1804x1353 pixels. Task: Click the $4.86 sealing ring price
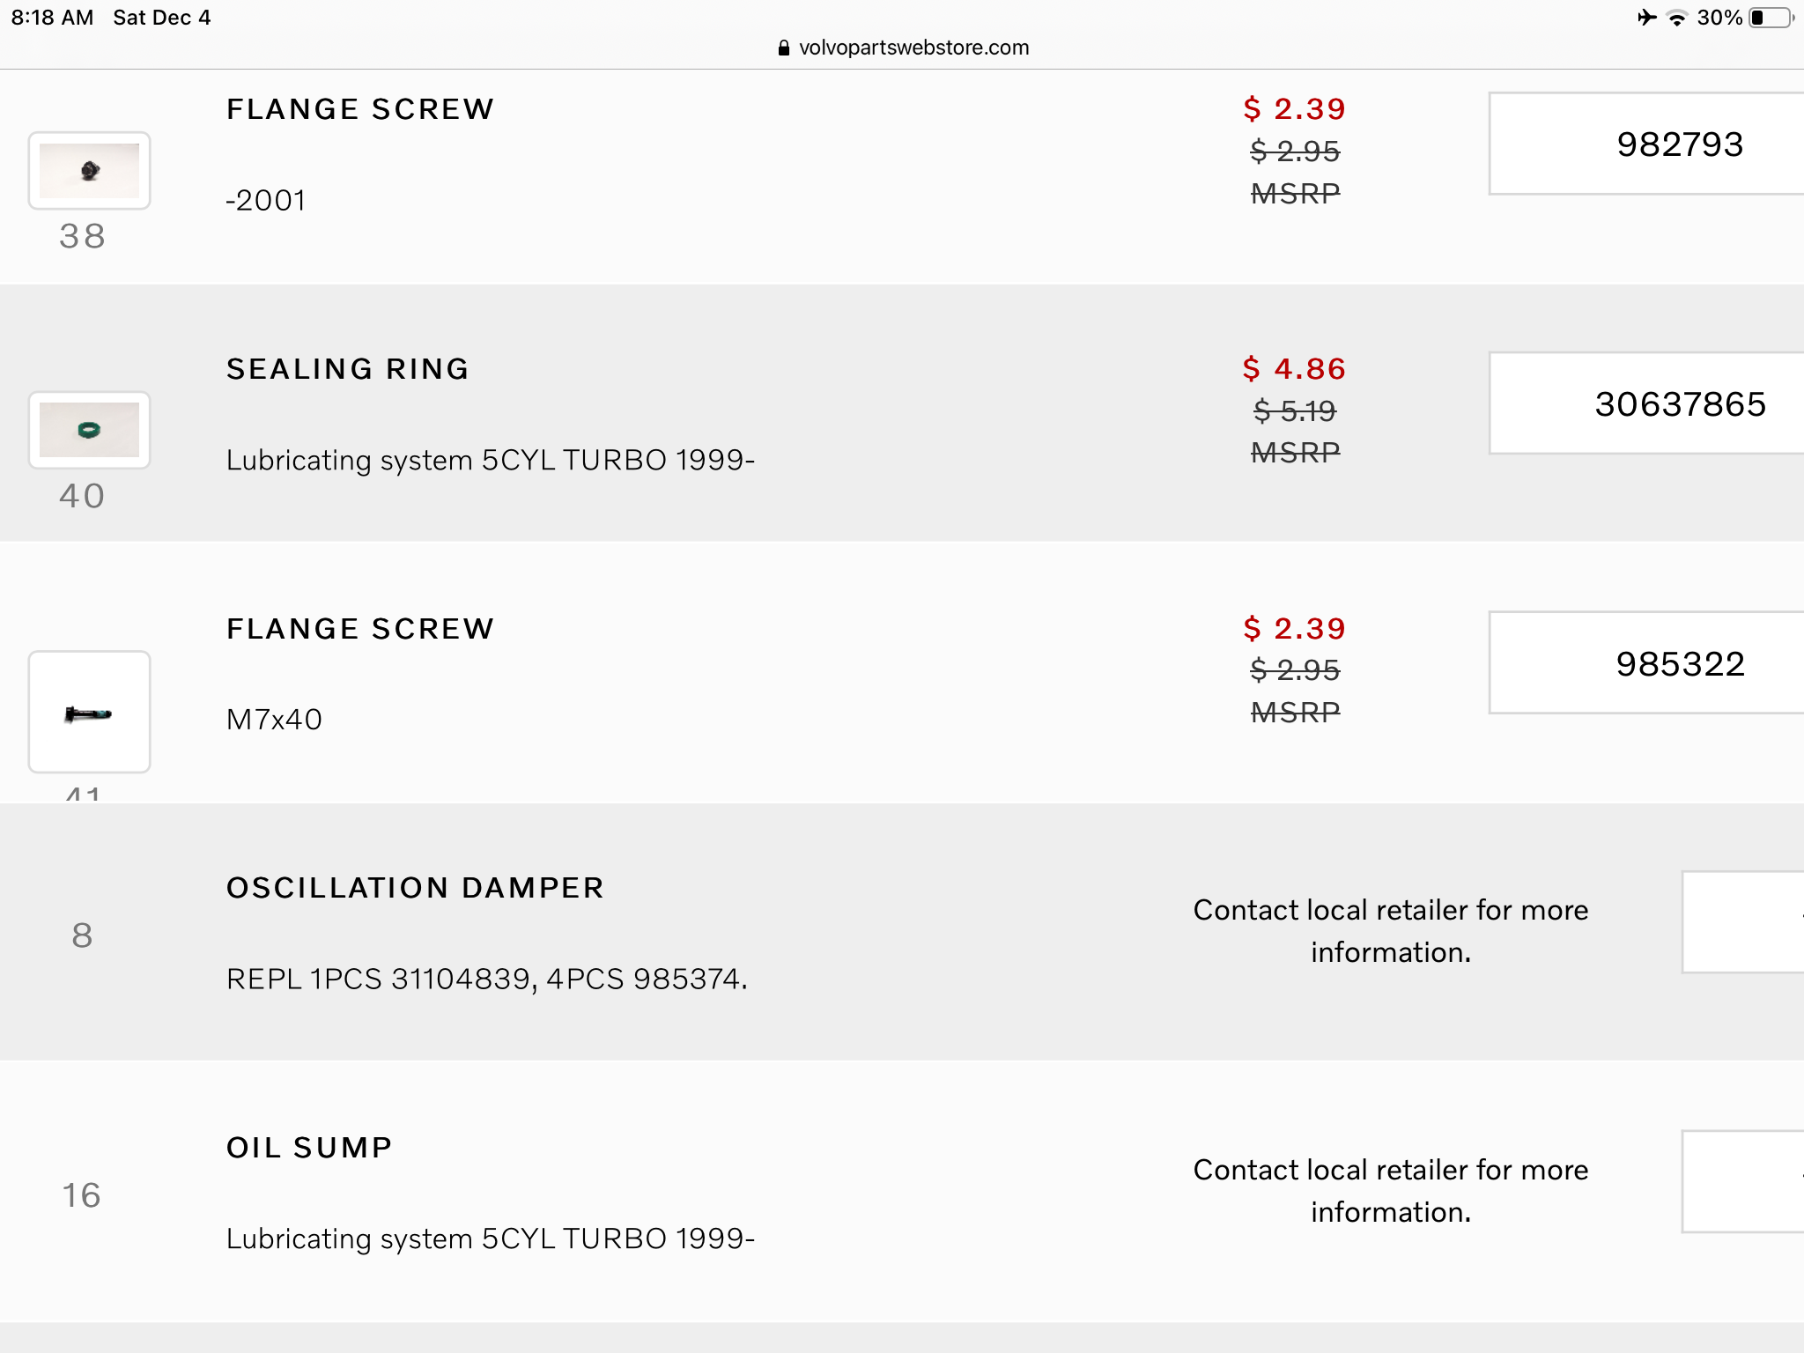click(1294, 369)
